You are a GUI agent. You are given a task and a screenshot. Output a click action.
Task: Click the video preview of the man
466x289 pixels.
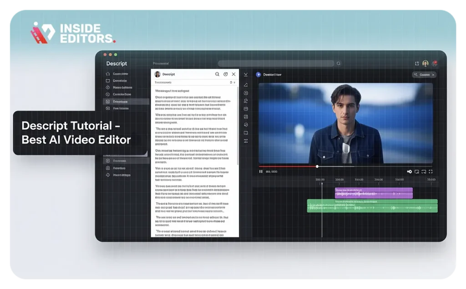(346, 123)
